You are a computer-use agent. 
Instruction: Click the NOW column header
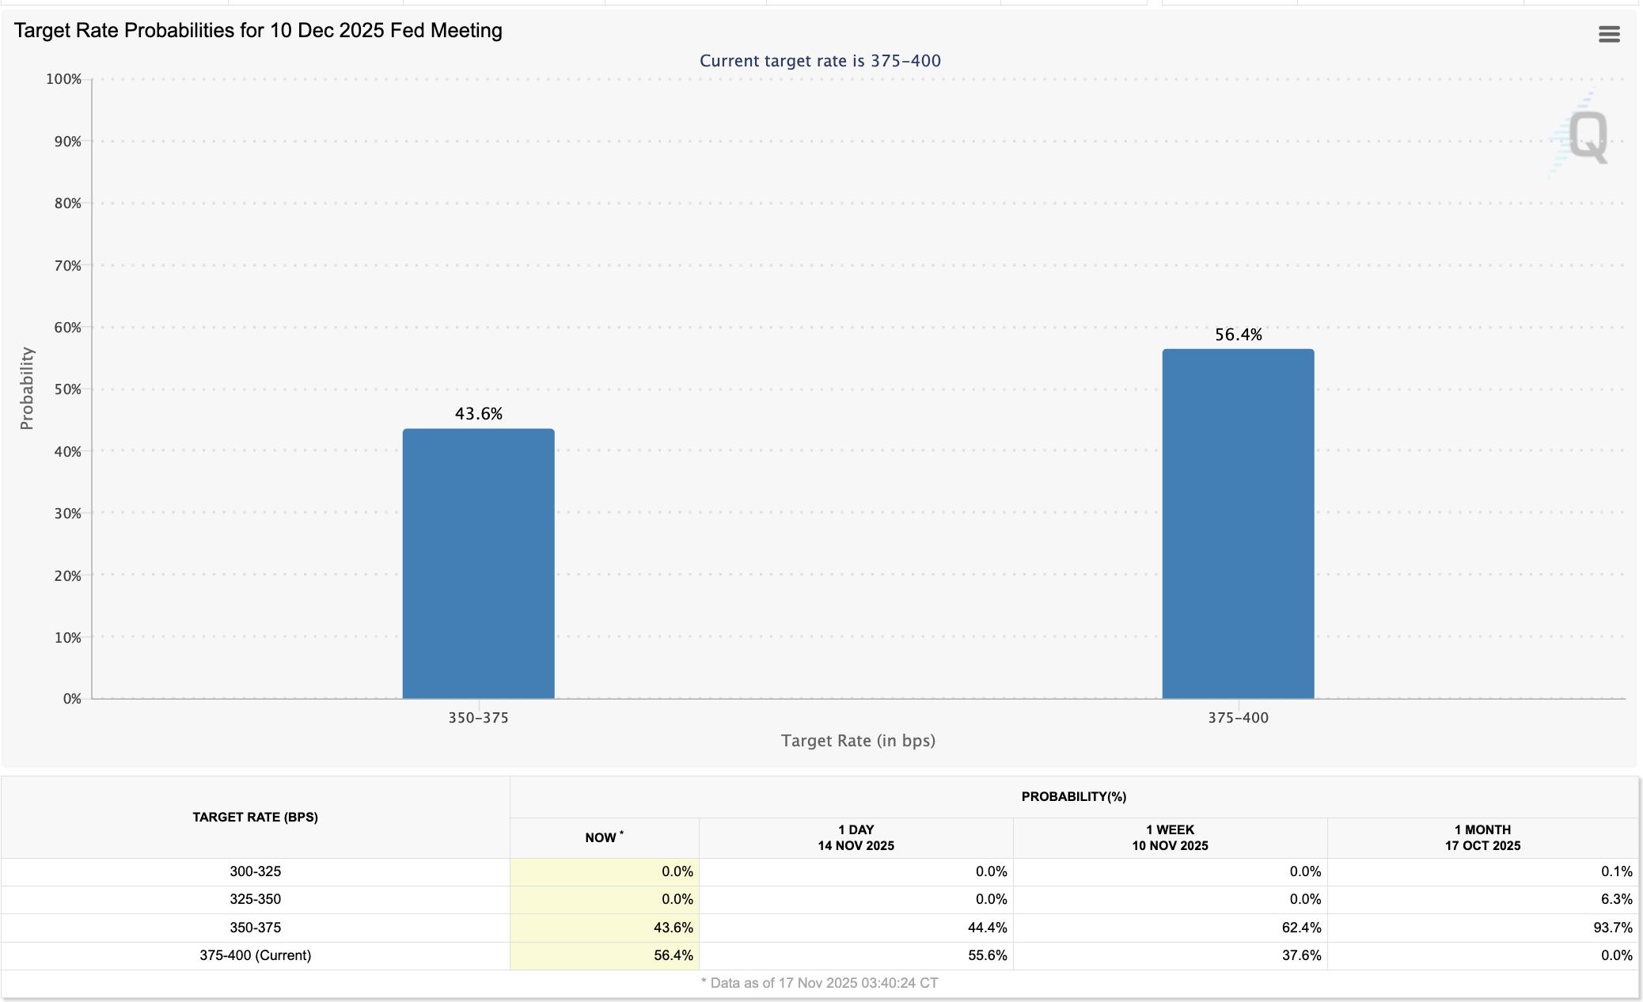604,837
